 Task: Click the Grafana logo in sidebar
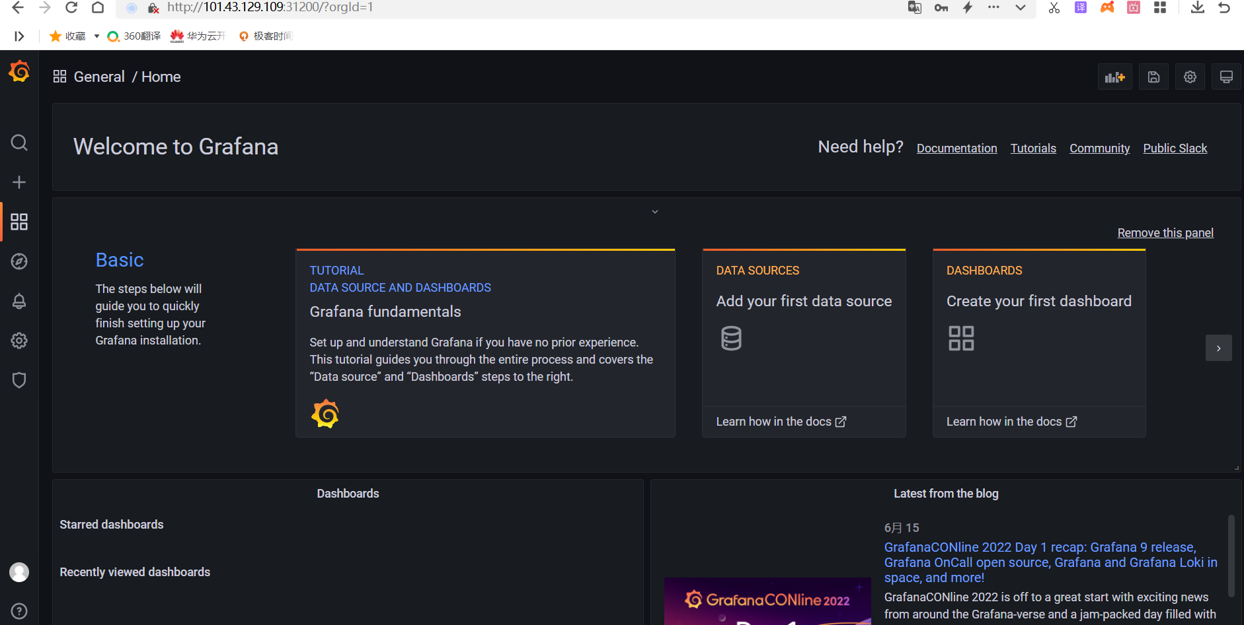click(19, 71)
